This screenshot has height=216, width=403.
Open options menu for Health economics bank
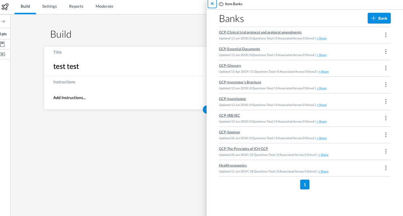[385, 168]
